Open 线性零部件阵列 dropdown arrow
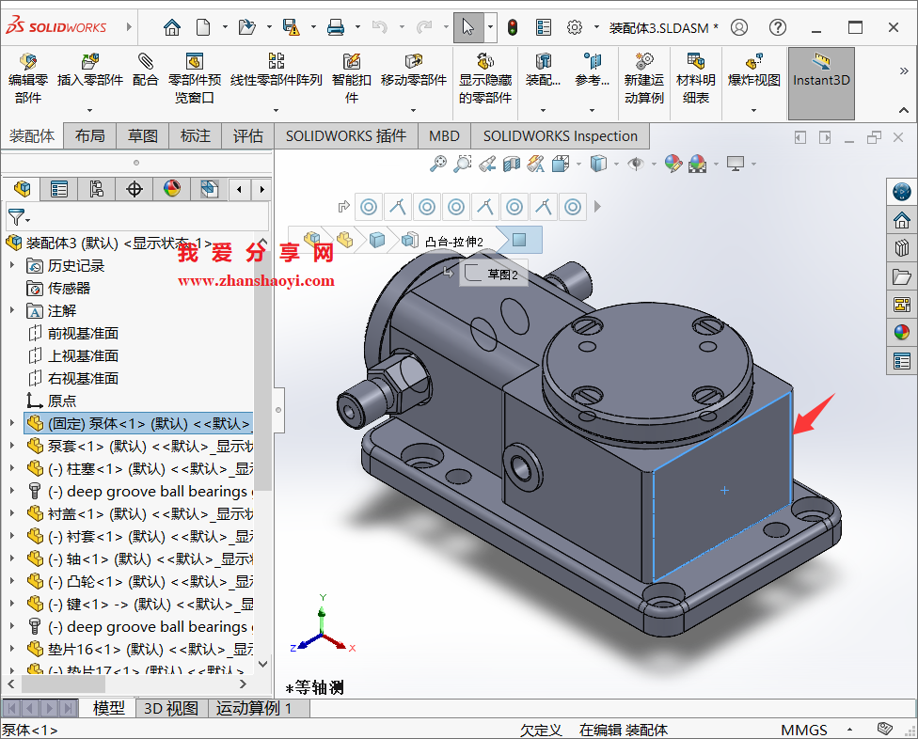This screenshot has width=918, height=739. (x=276, y=110)
